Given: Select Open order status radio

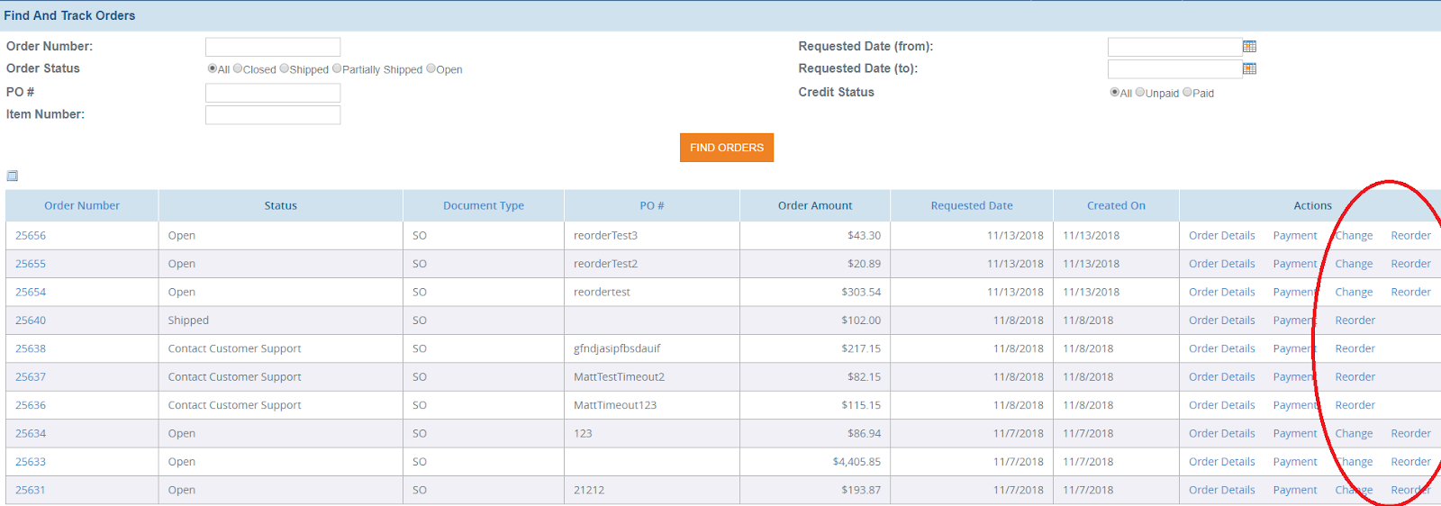Looking at the screenshot, I should (431, 68).
